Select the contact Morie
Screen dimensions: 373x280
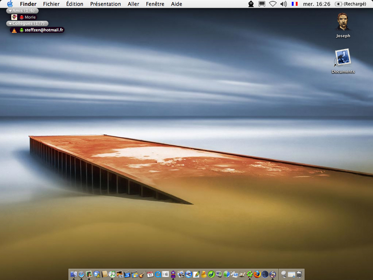(x=30, y=17)
